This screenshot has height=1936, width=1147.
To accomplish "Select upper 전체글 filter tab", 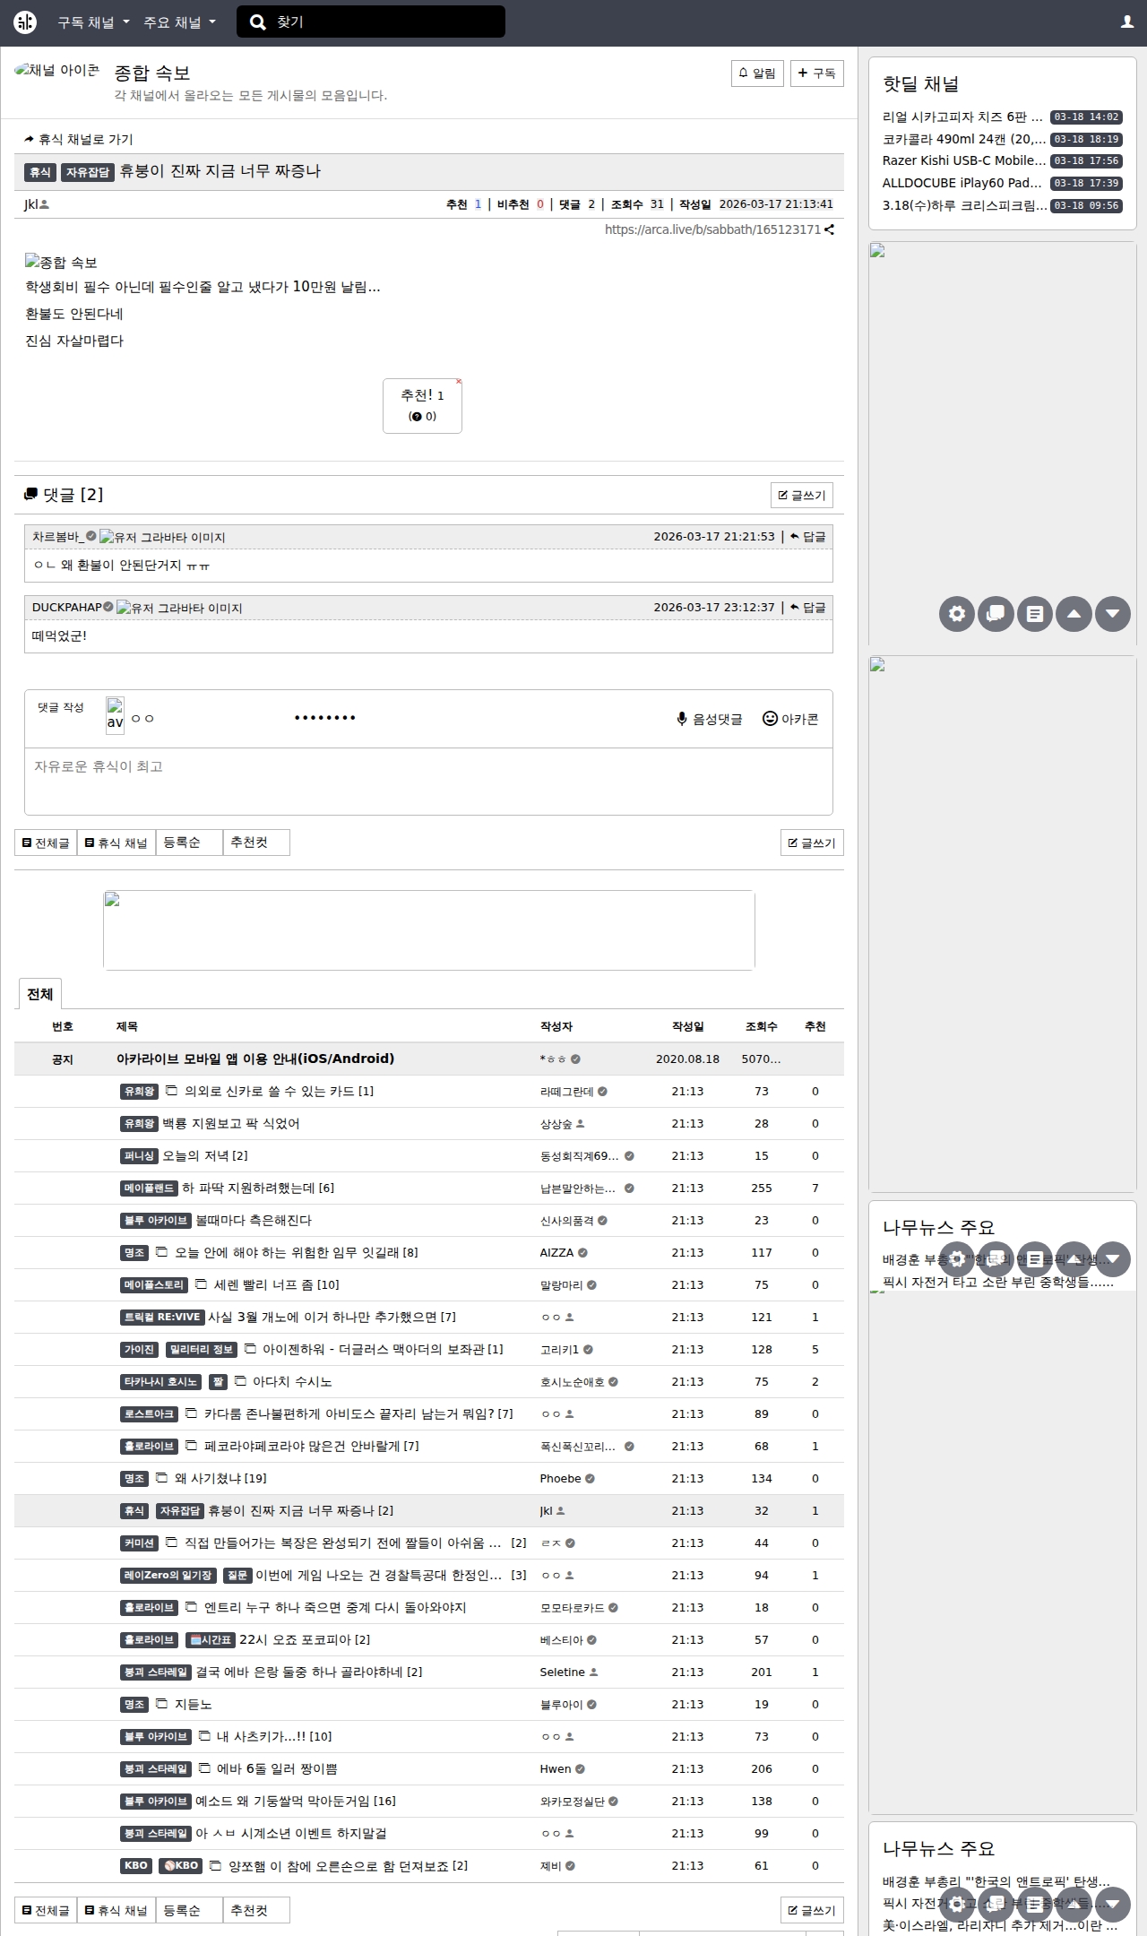I will pyautogui.click(x=46, y=843).
